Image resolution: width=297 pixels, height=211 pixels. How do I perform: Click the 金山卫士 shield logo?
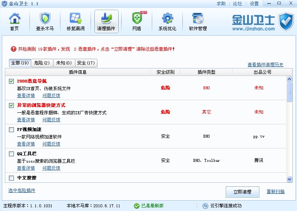[x=286, y=22]
